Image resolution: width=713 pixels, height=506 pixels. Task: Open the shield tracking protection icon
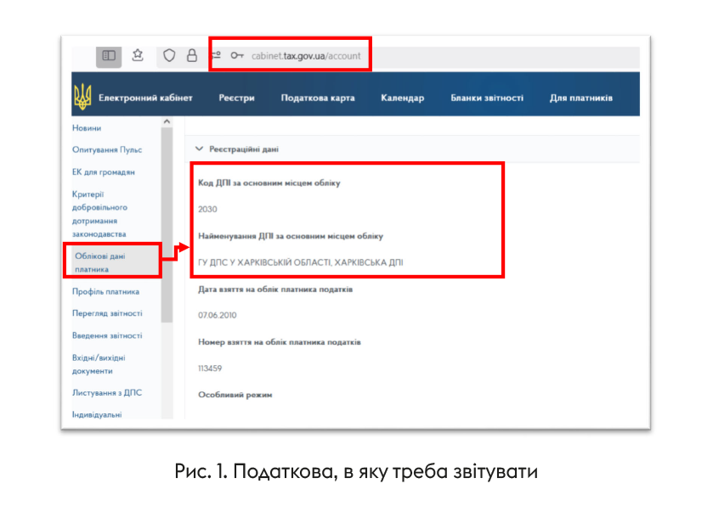tap(169, 55)
